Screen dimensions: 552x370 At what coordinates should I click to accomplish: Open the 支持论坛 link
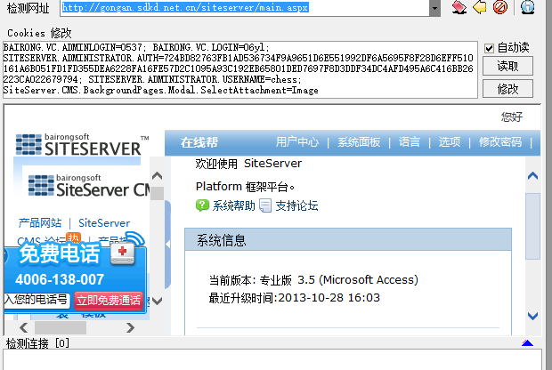point(296,205)
